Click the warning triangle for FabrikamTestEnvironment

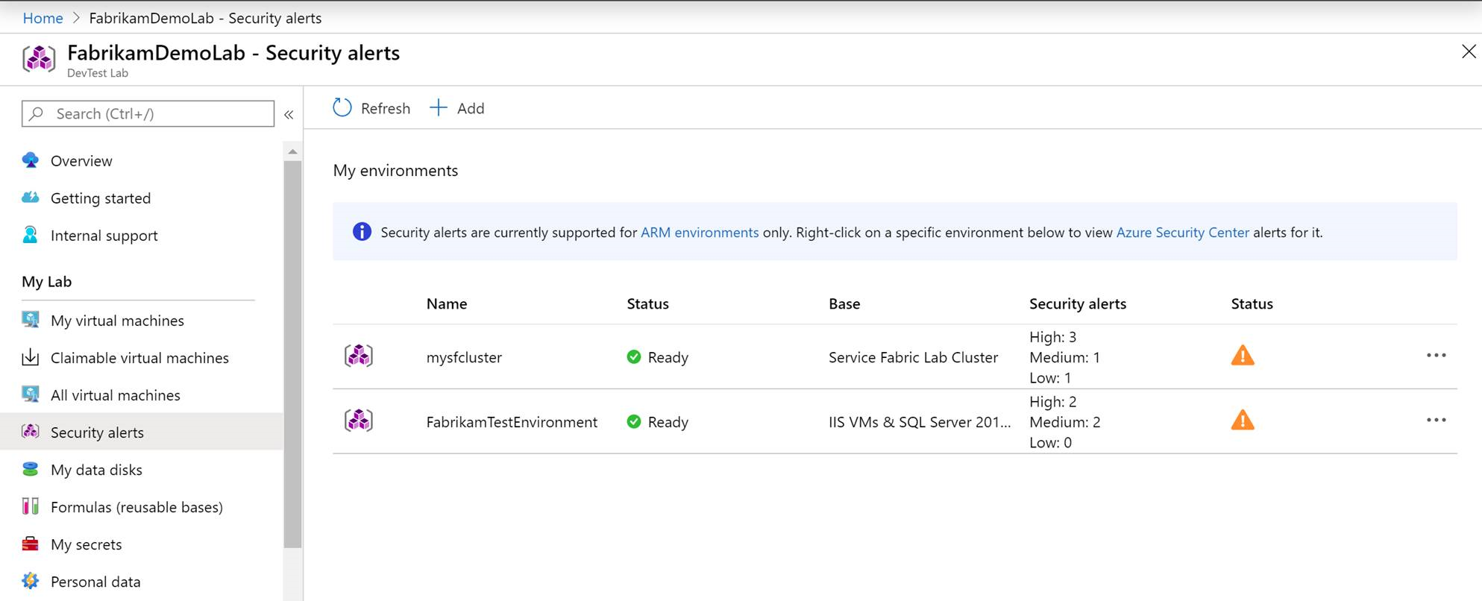pos(1243,421)
